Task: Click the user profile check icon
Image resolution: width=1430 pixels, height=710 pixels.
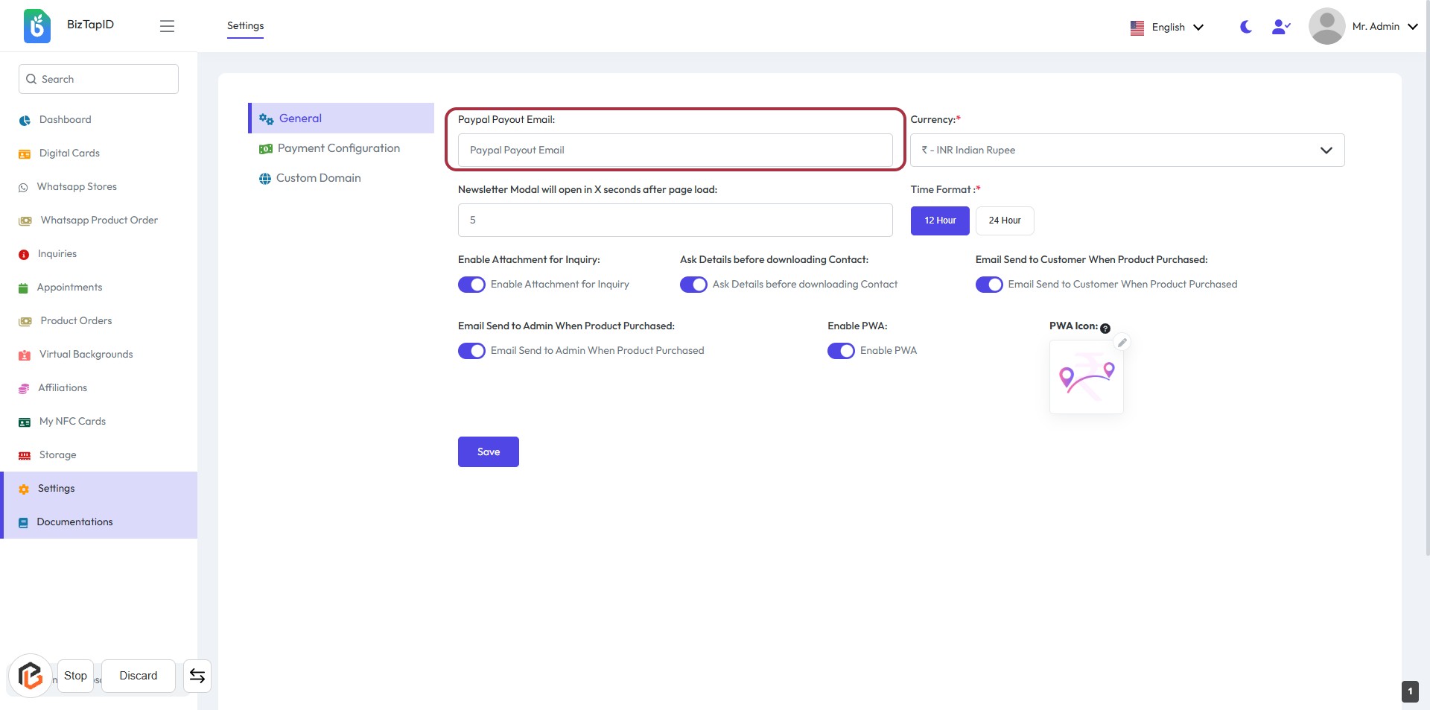Action: coord(1280,27)
